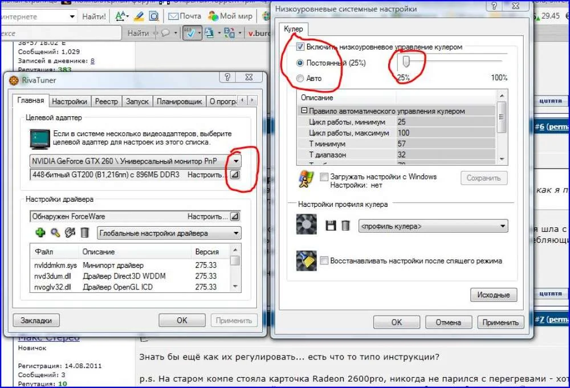The height and width of the screenshot is (388, 570).
Task: Click trash can icon in driver settings
Action: (x=85, y=232)
